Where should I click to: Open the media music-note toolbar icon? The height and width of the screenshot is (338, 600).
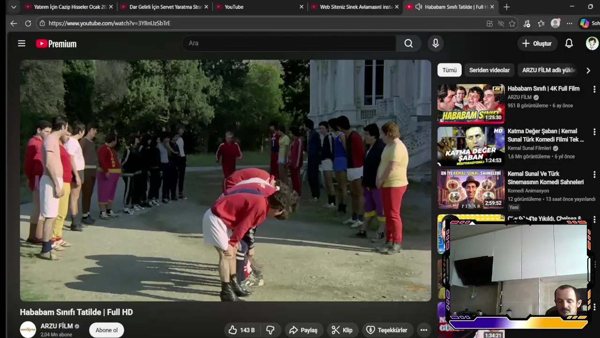click(x=527, y=23)
